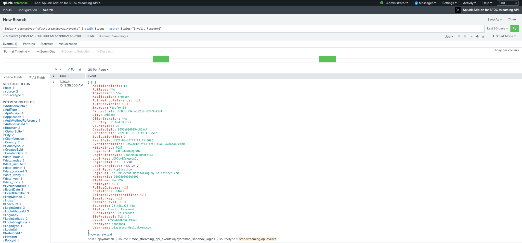
Task: Click the host value ajayaraman
Action: (106, 239)
